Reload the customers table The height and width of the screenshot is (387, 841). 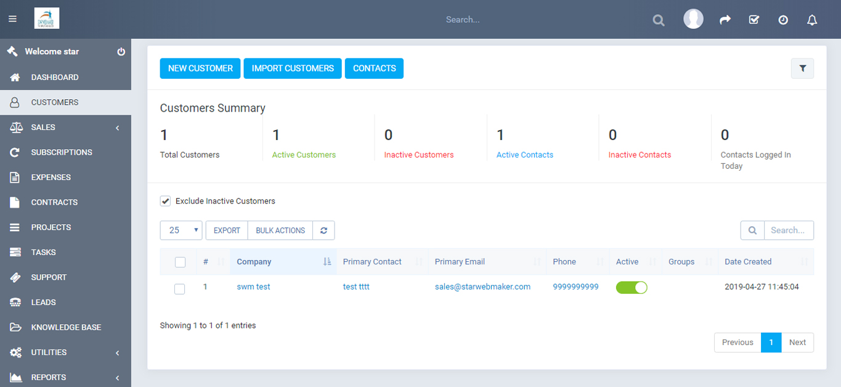(323, 230)
